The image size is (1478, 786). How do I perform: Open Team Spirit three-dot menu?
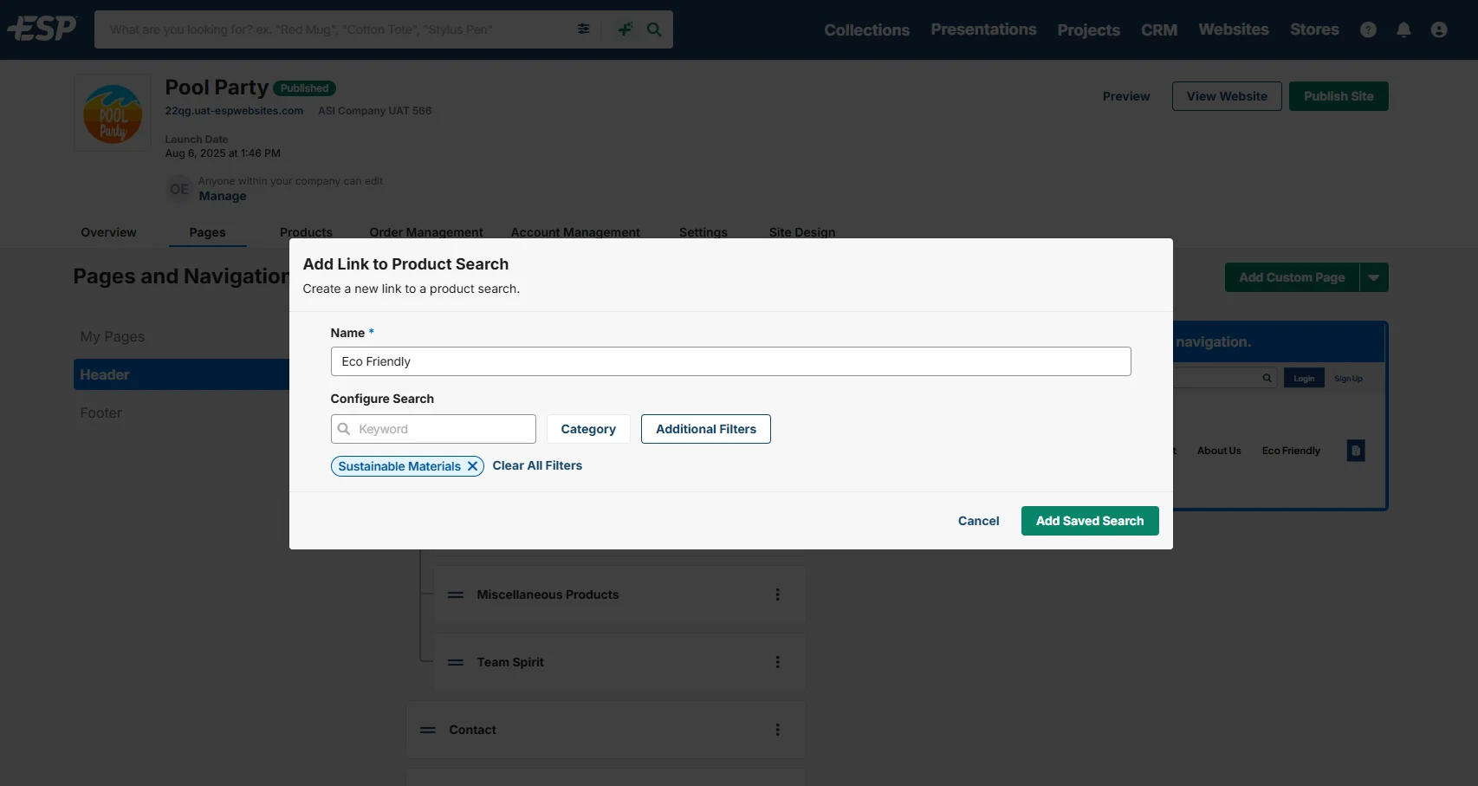777,662
